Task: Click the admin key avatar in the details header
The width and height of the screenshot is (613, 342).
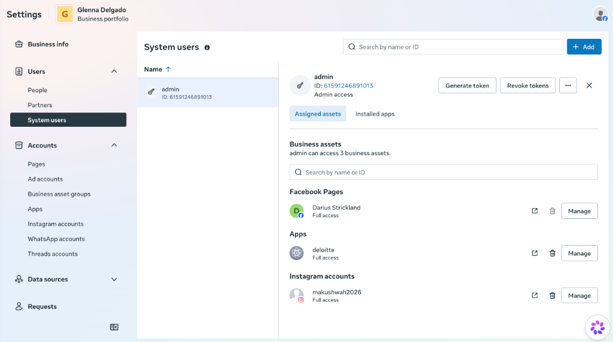Action: pyautogui.click(x=300, y=85)
